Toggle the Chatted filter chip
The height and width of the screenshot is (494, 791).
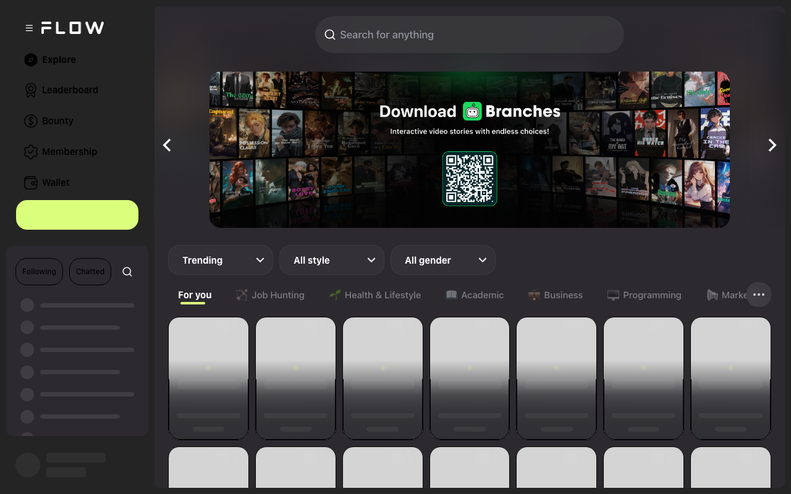[90, 272]
